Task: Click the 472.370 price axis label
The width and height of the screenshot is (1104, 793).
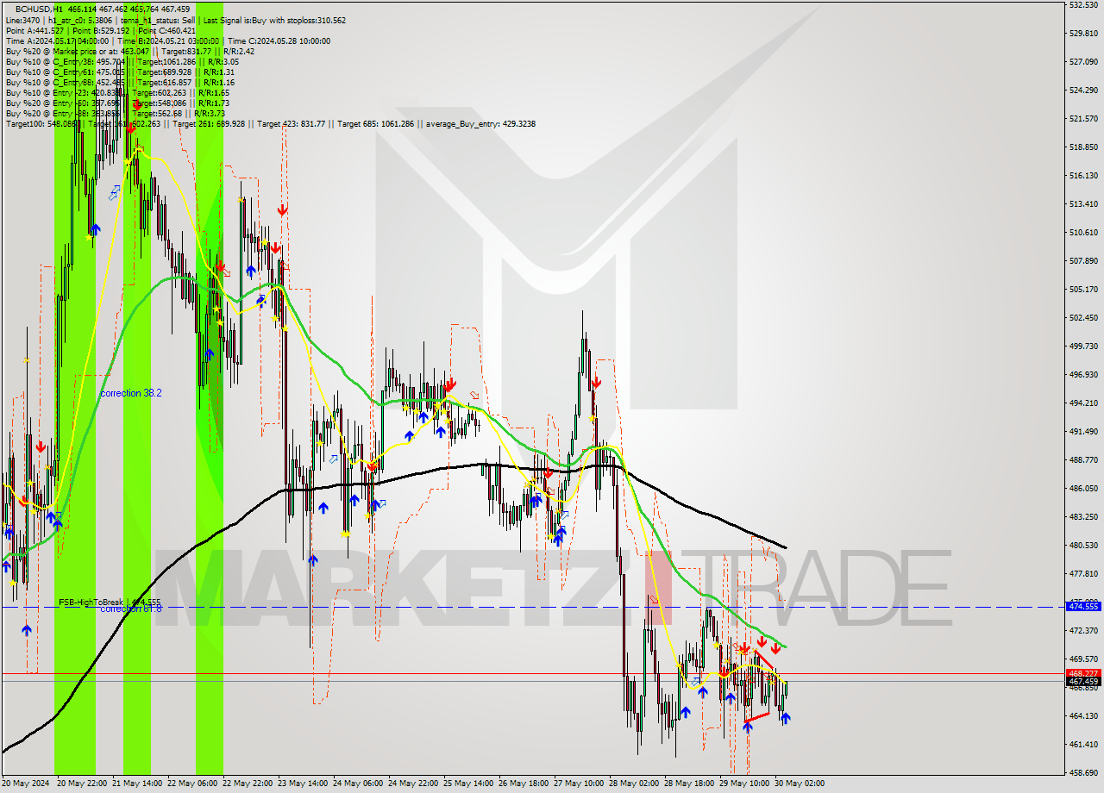Action: click(x=1082, y=631)
